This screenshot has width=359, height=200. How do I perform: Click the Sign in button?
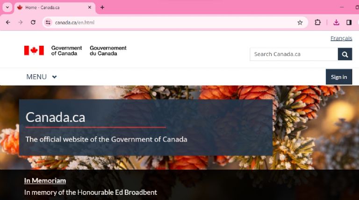(x=339, y=77)
